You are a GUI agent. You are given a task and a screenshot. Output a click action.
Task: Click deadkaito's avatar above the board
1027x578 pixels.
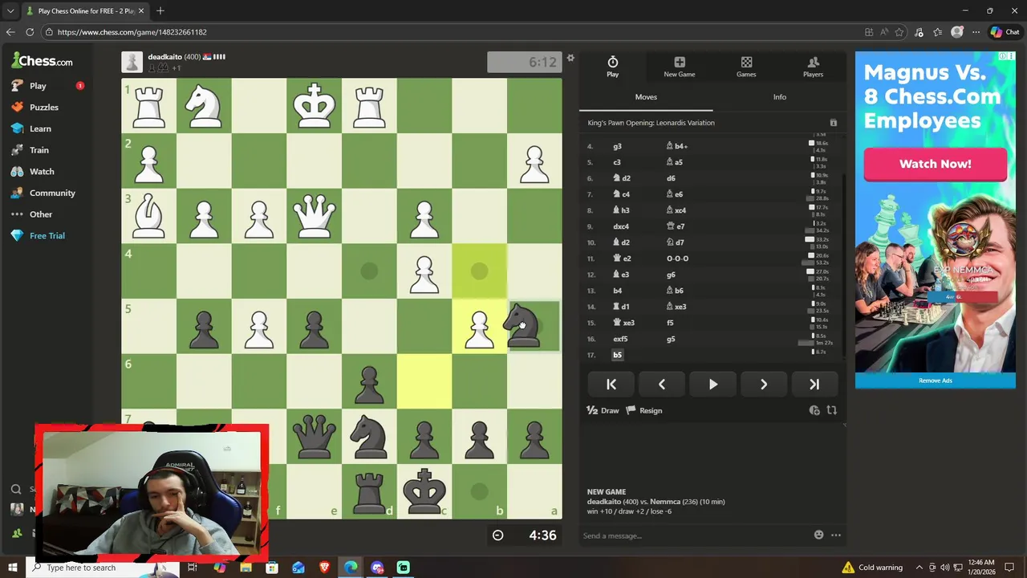coord(132,62)
